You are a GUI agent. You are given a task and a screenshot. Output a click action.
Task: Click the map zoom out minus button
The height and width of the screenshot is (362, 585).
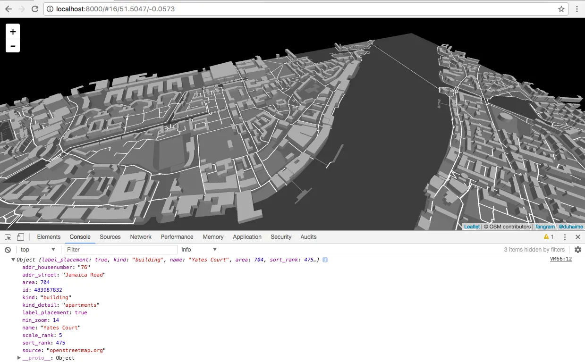[13, 46]
